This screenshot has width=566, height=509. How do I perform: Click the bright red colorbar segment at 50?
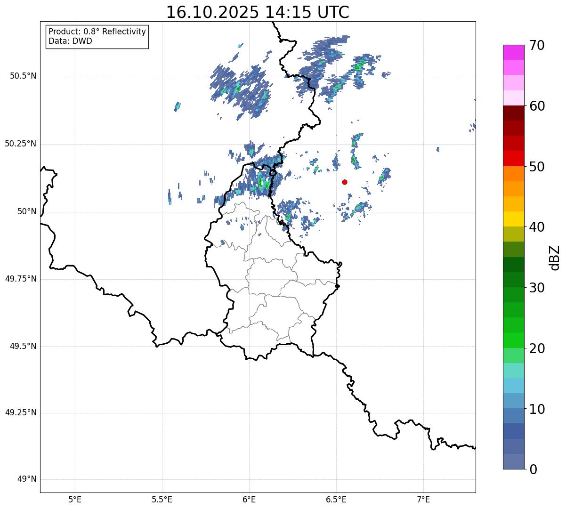[x=514, y=159]
